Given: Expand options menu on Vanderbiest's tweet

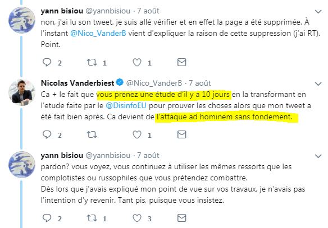Looking at the screenshot, I should tap(318, 84).
